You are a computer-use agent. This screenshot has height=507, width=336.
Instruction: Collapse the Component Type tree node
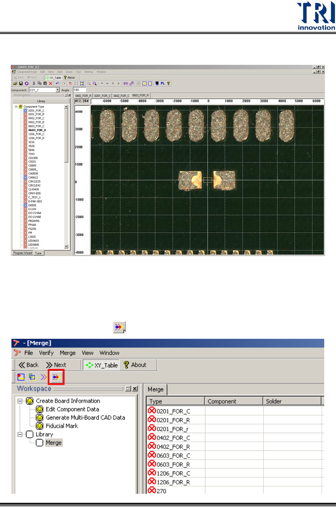[16, 107]
